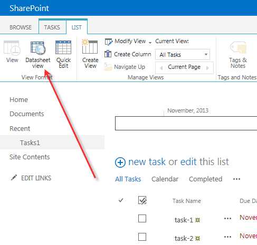Go to previous page arrow in Current Page
The width and height of the screenshot is (257, 245).
161,68
